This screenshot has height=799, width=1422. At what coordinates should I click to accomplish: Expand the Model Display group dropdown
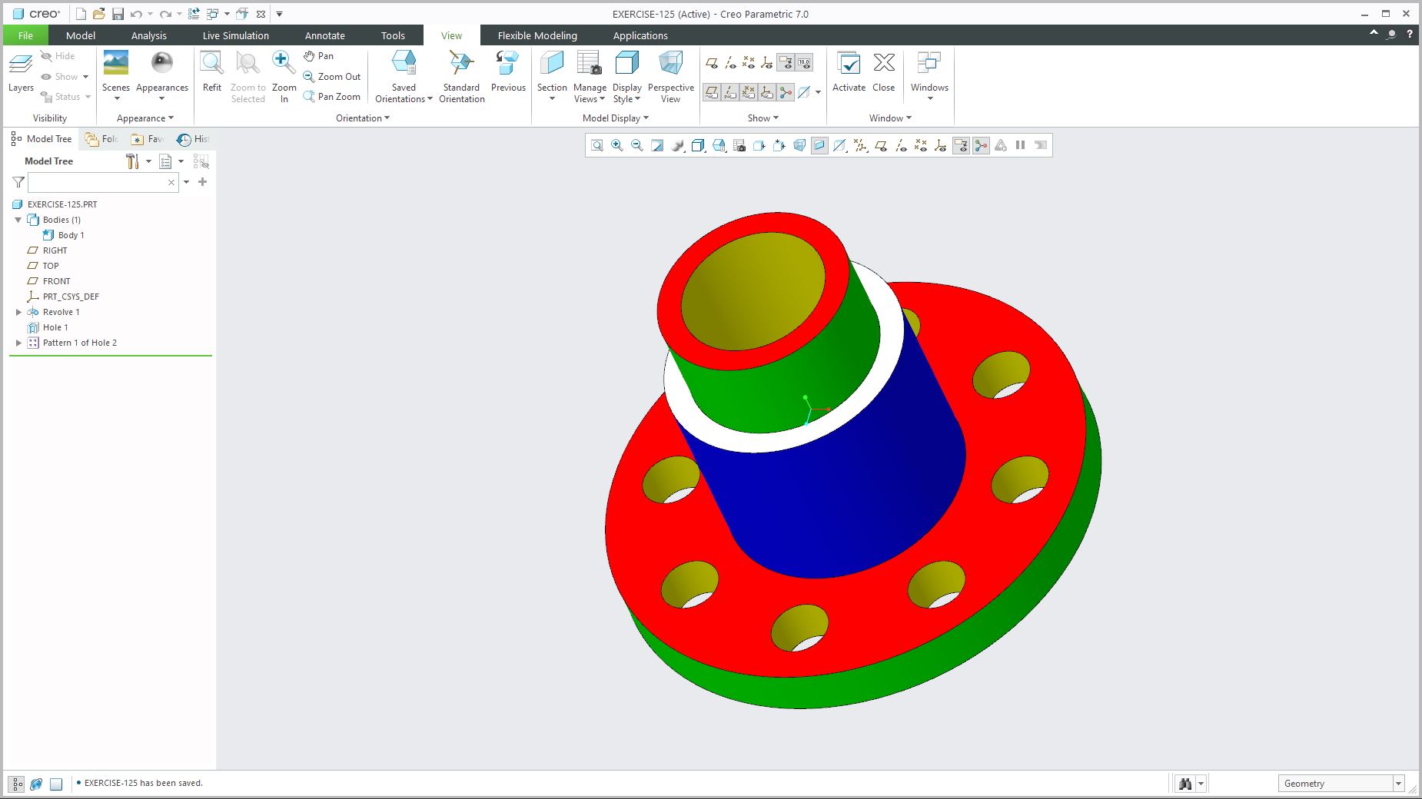tap(616, 118)
